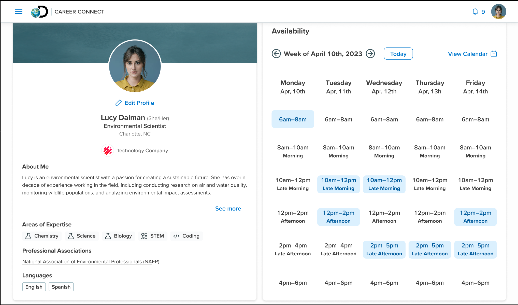Image resolution: width=518 pixels, height=305 pixels.
Task: Click the Today button
Action: tap(398, 54)
